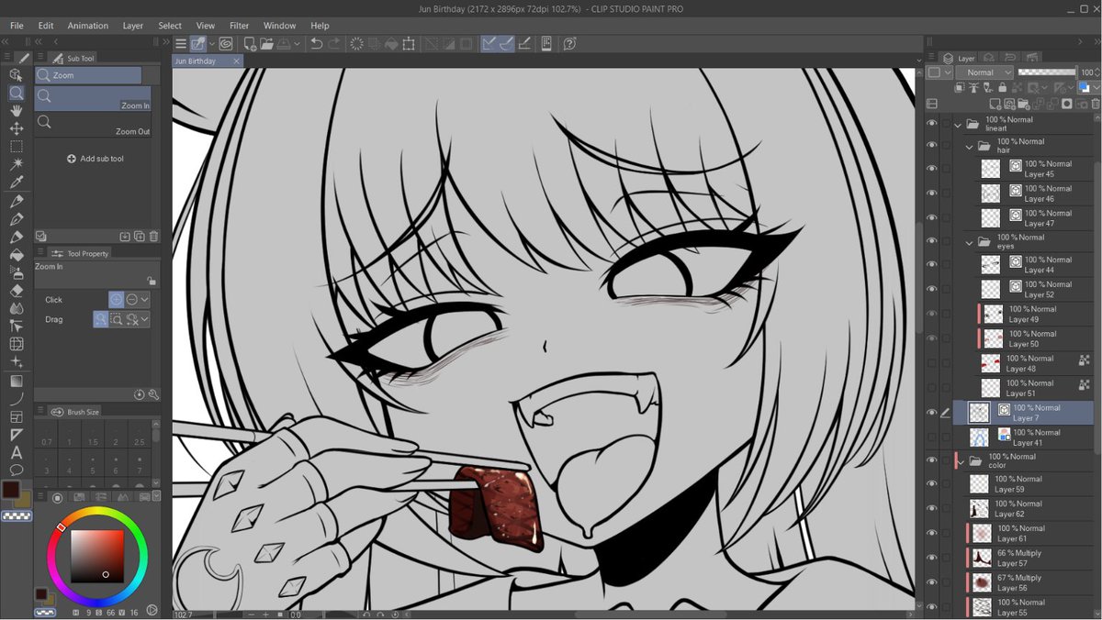Adjust the layer opacity slider

coord(1047,72)
